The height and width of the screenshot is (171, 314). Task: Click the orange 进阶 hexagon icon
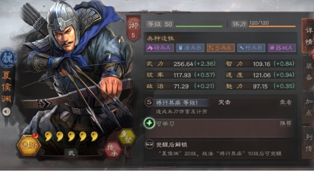click(x=29, y=145)
